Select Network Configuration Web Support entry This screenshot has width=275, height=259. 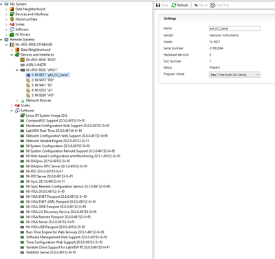[67, 136]
